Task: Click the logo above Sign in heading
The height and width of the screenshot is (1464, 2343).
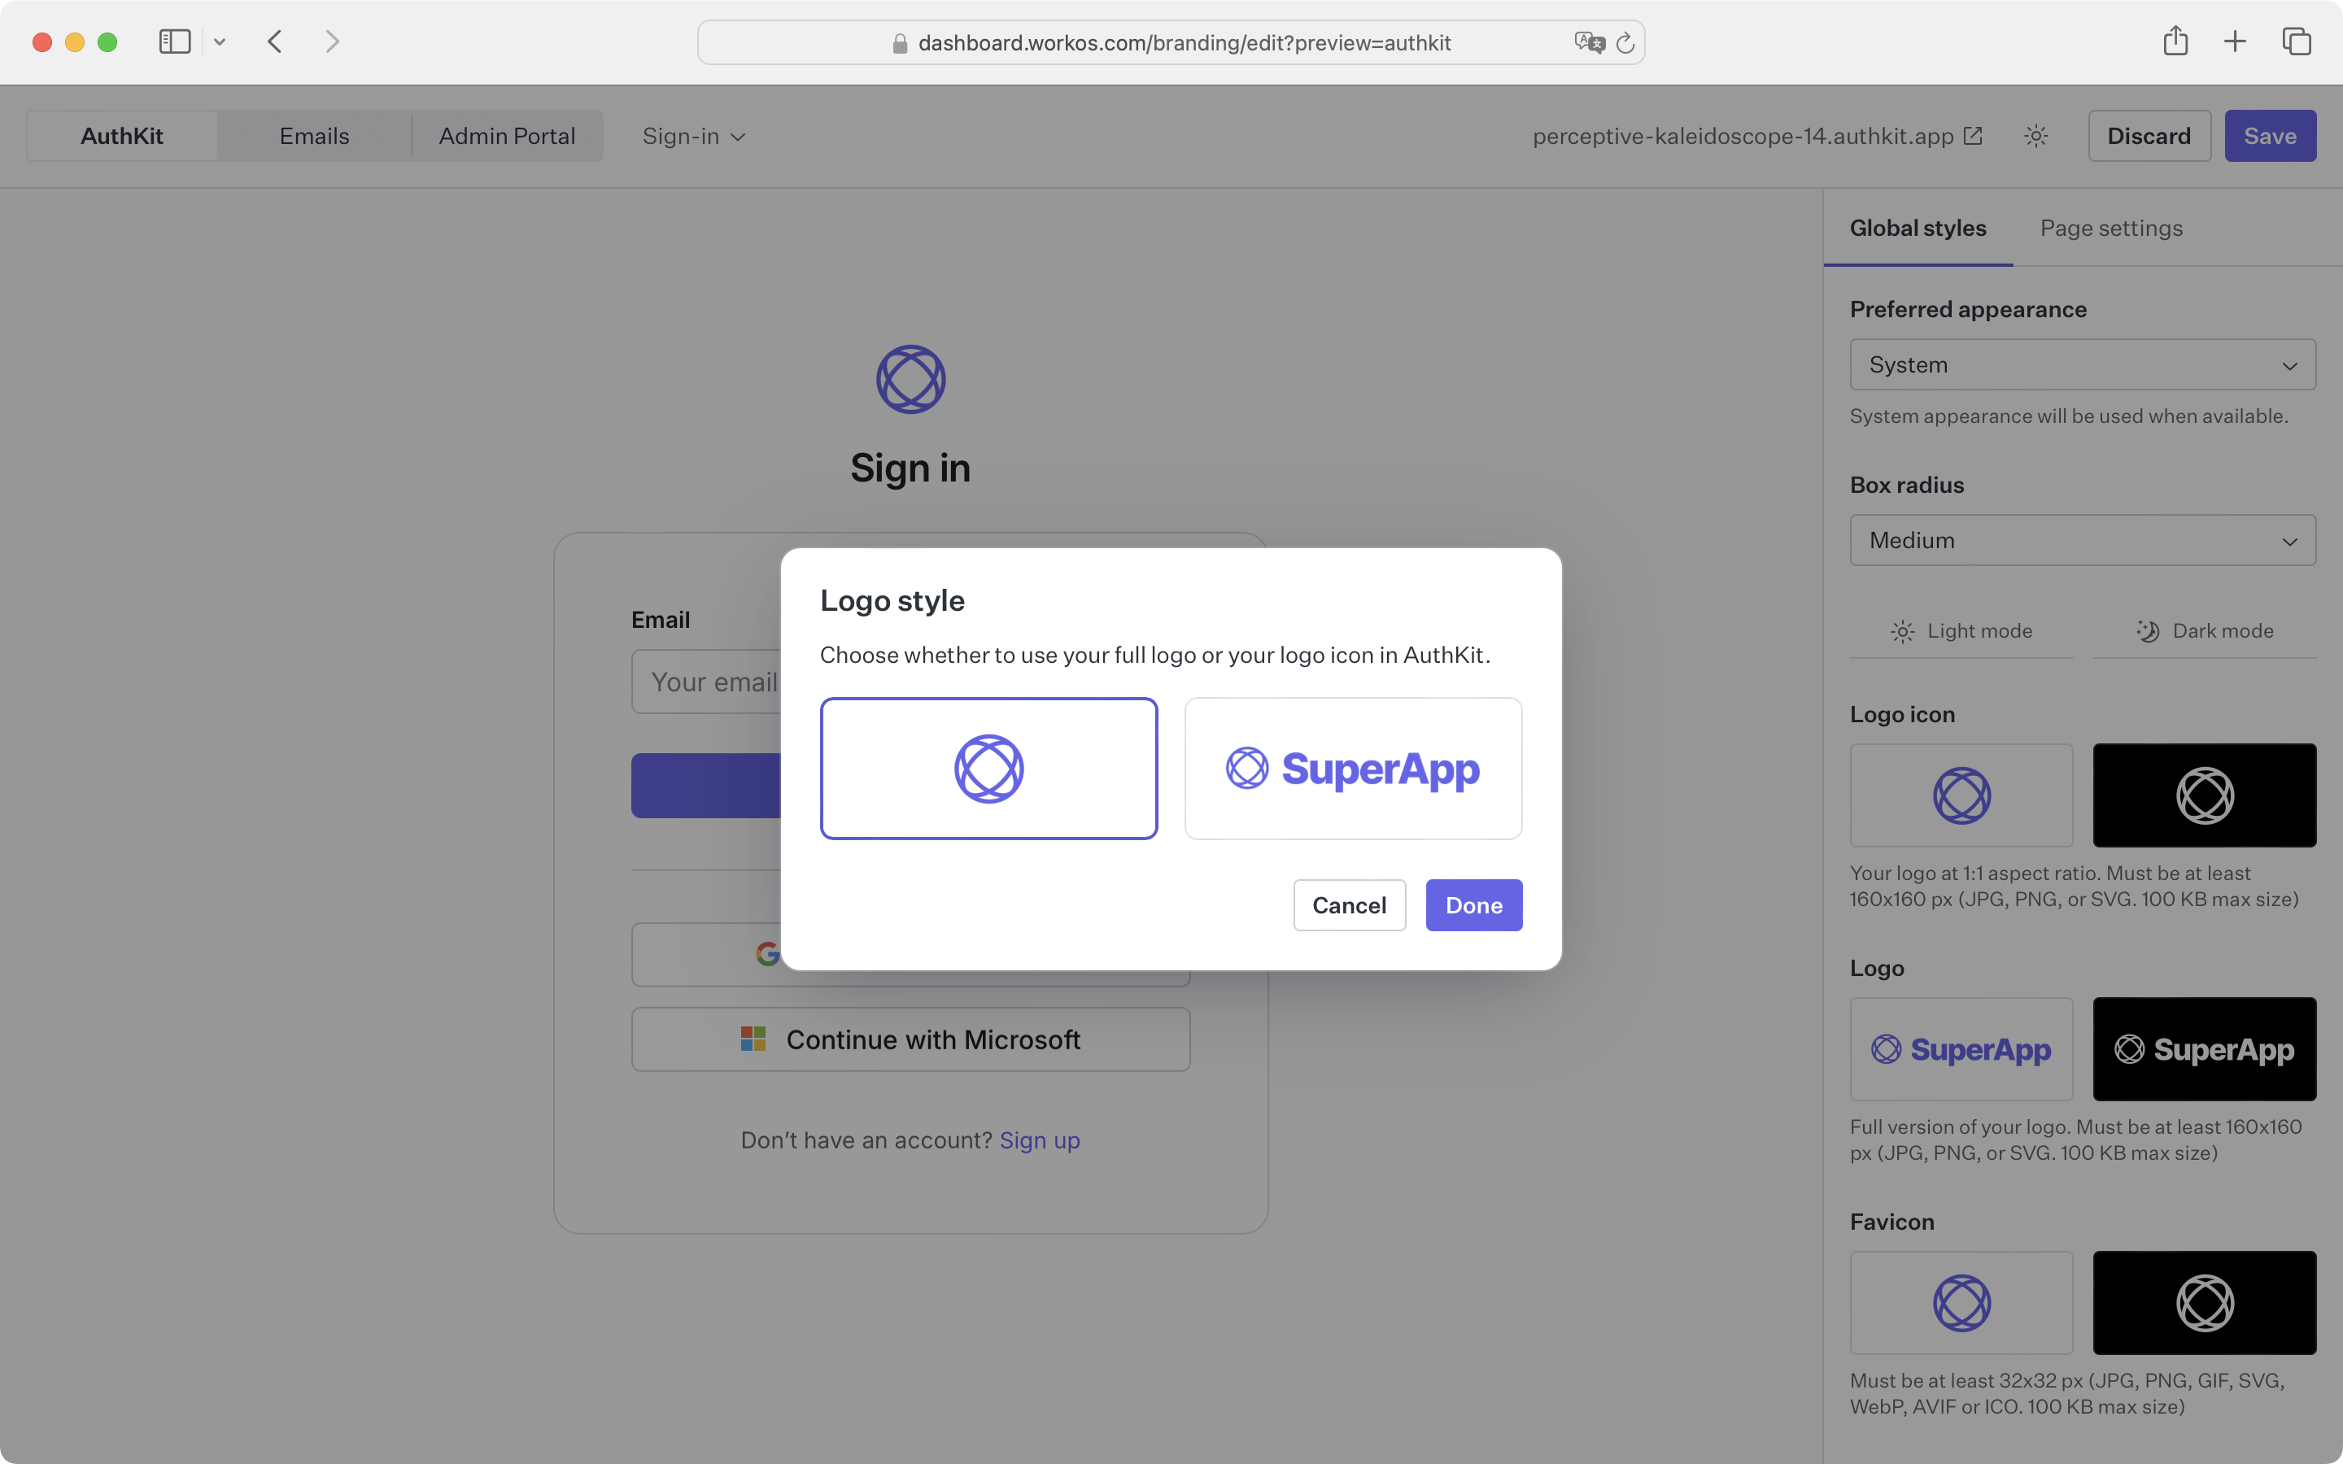Action: [910, 378]
